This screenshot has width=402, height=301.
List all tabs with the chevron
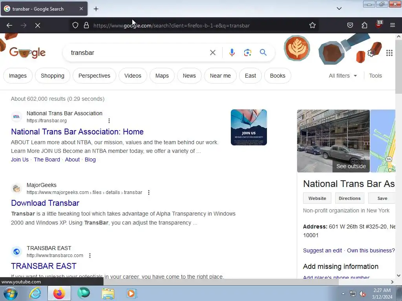pyautogui.click(x=339, y=9)
